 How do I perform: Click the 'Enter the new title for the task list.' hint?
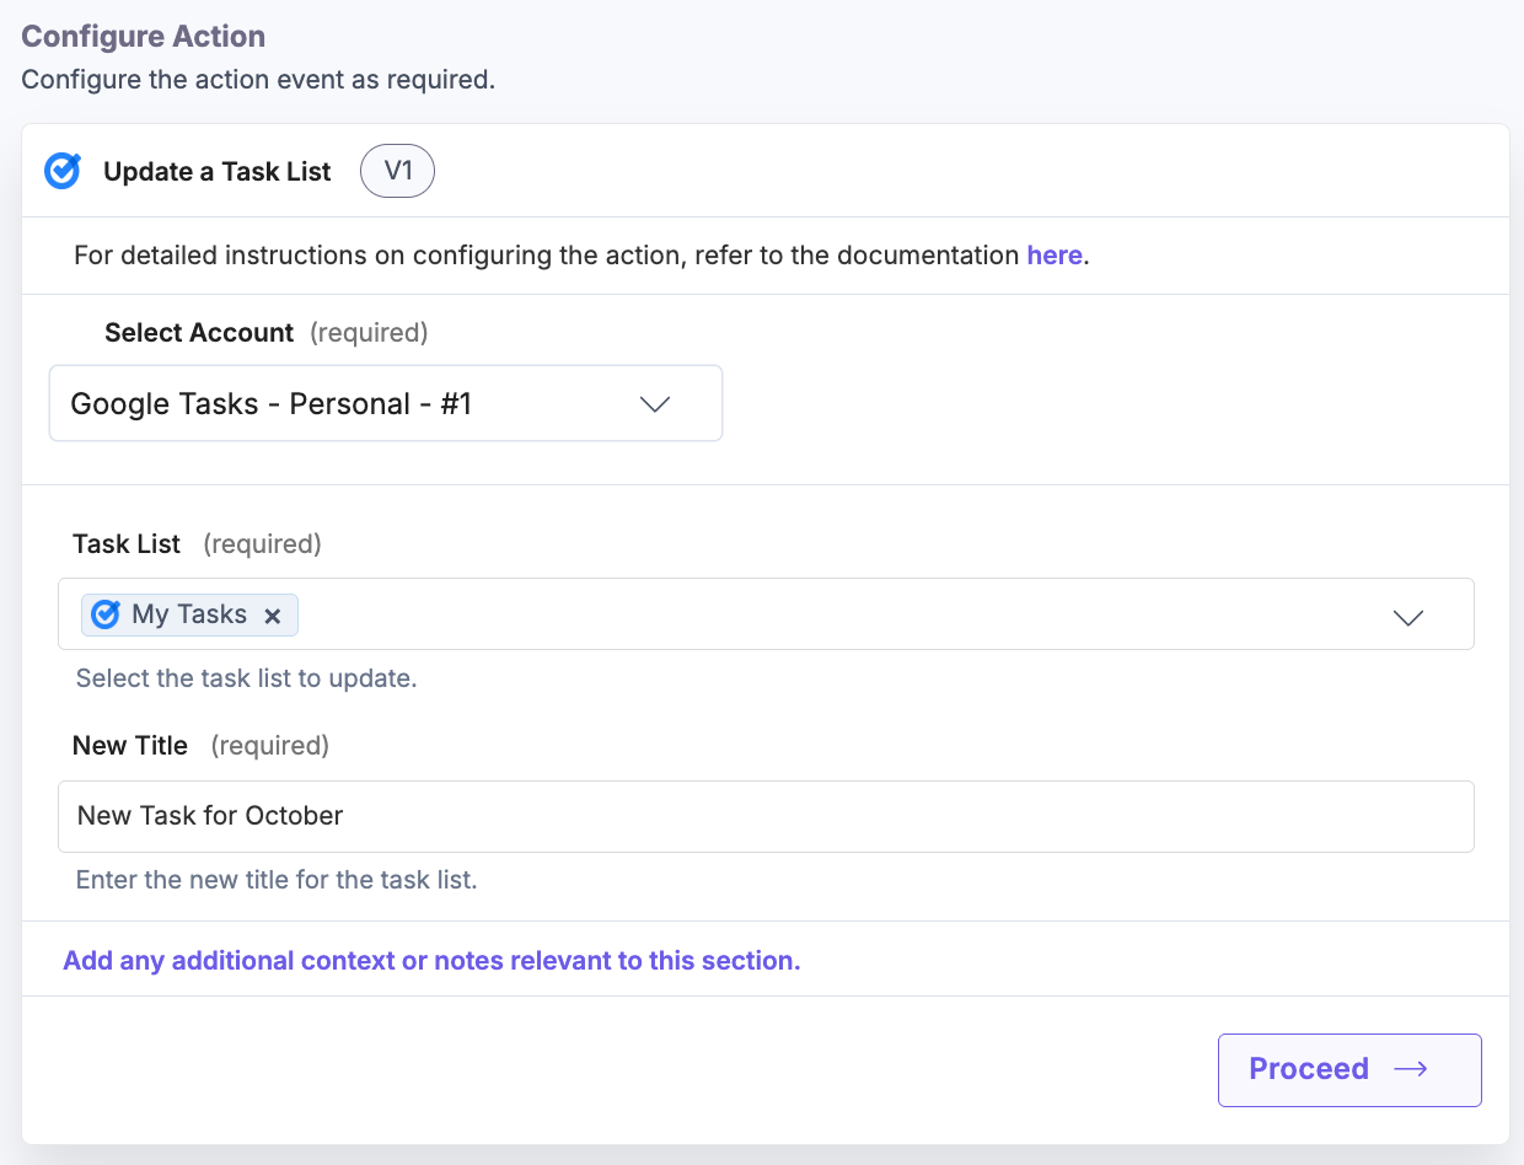(x=277, y=879)
